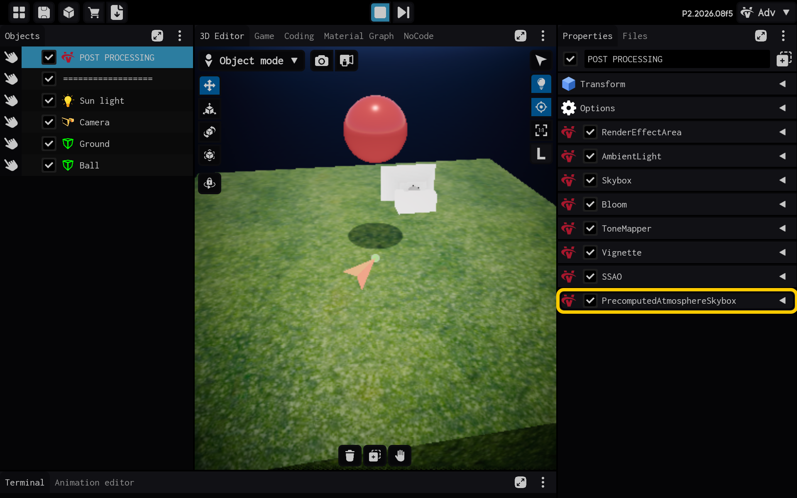797x498 pixels.
Task: Expand the 3D Editor panel to fullscreen
Action: pyautogui.click(x=521, y=36)
